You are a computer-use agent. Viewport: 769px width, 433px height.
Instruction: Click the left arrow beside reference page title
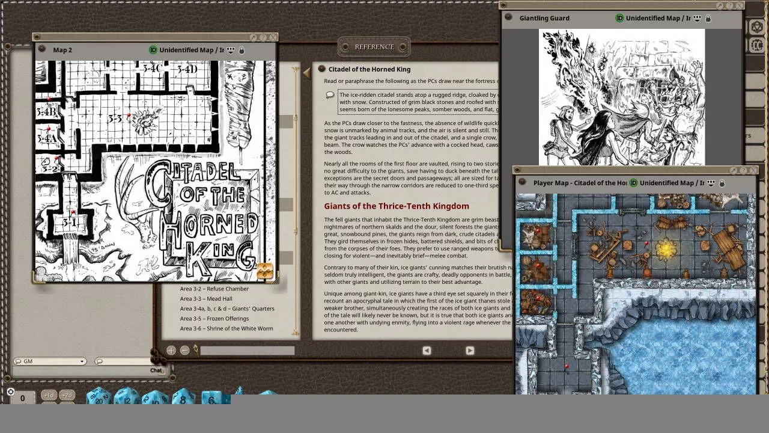[306, 73]
